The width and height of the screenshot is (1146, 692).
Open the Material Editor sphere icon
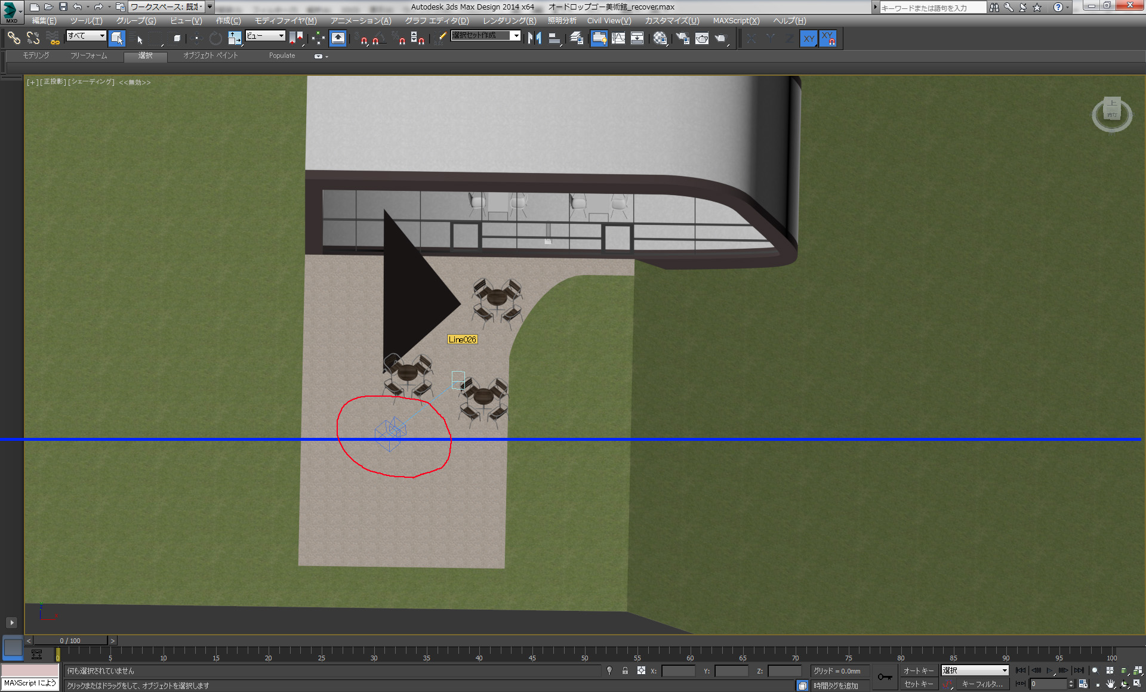pyautogui.click(x=660, y=38)
